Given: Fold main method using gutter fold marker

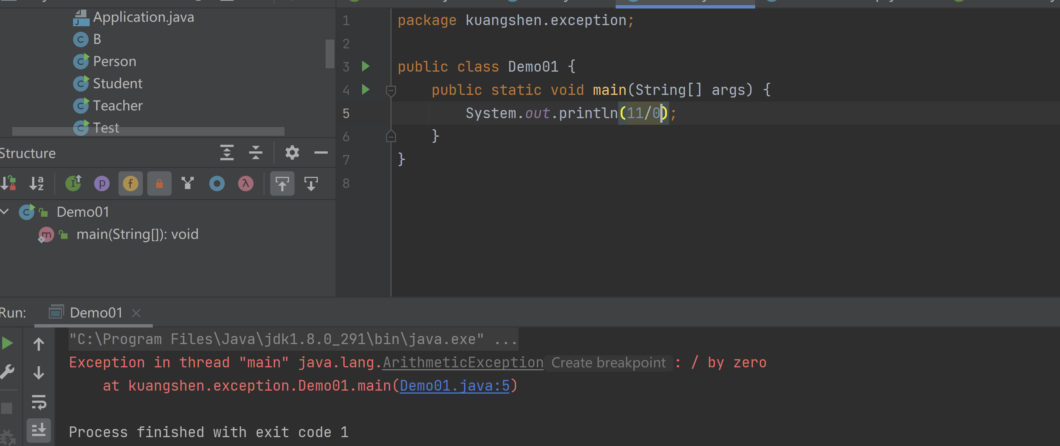Looking at the screenshot, I should click(x=391, y=90).
